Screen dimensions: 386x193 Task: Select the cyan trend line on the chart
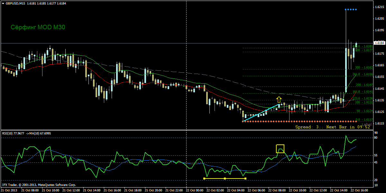(261, 113)
